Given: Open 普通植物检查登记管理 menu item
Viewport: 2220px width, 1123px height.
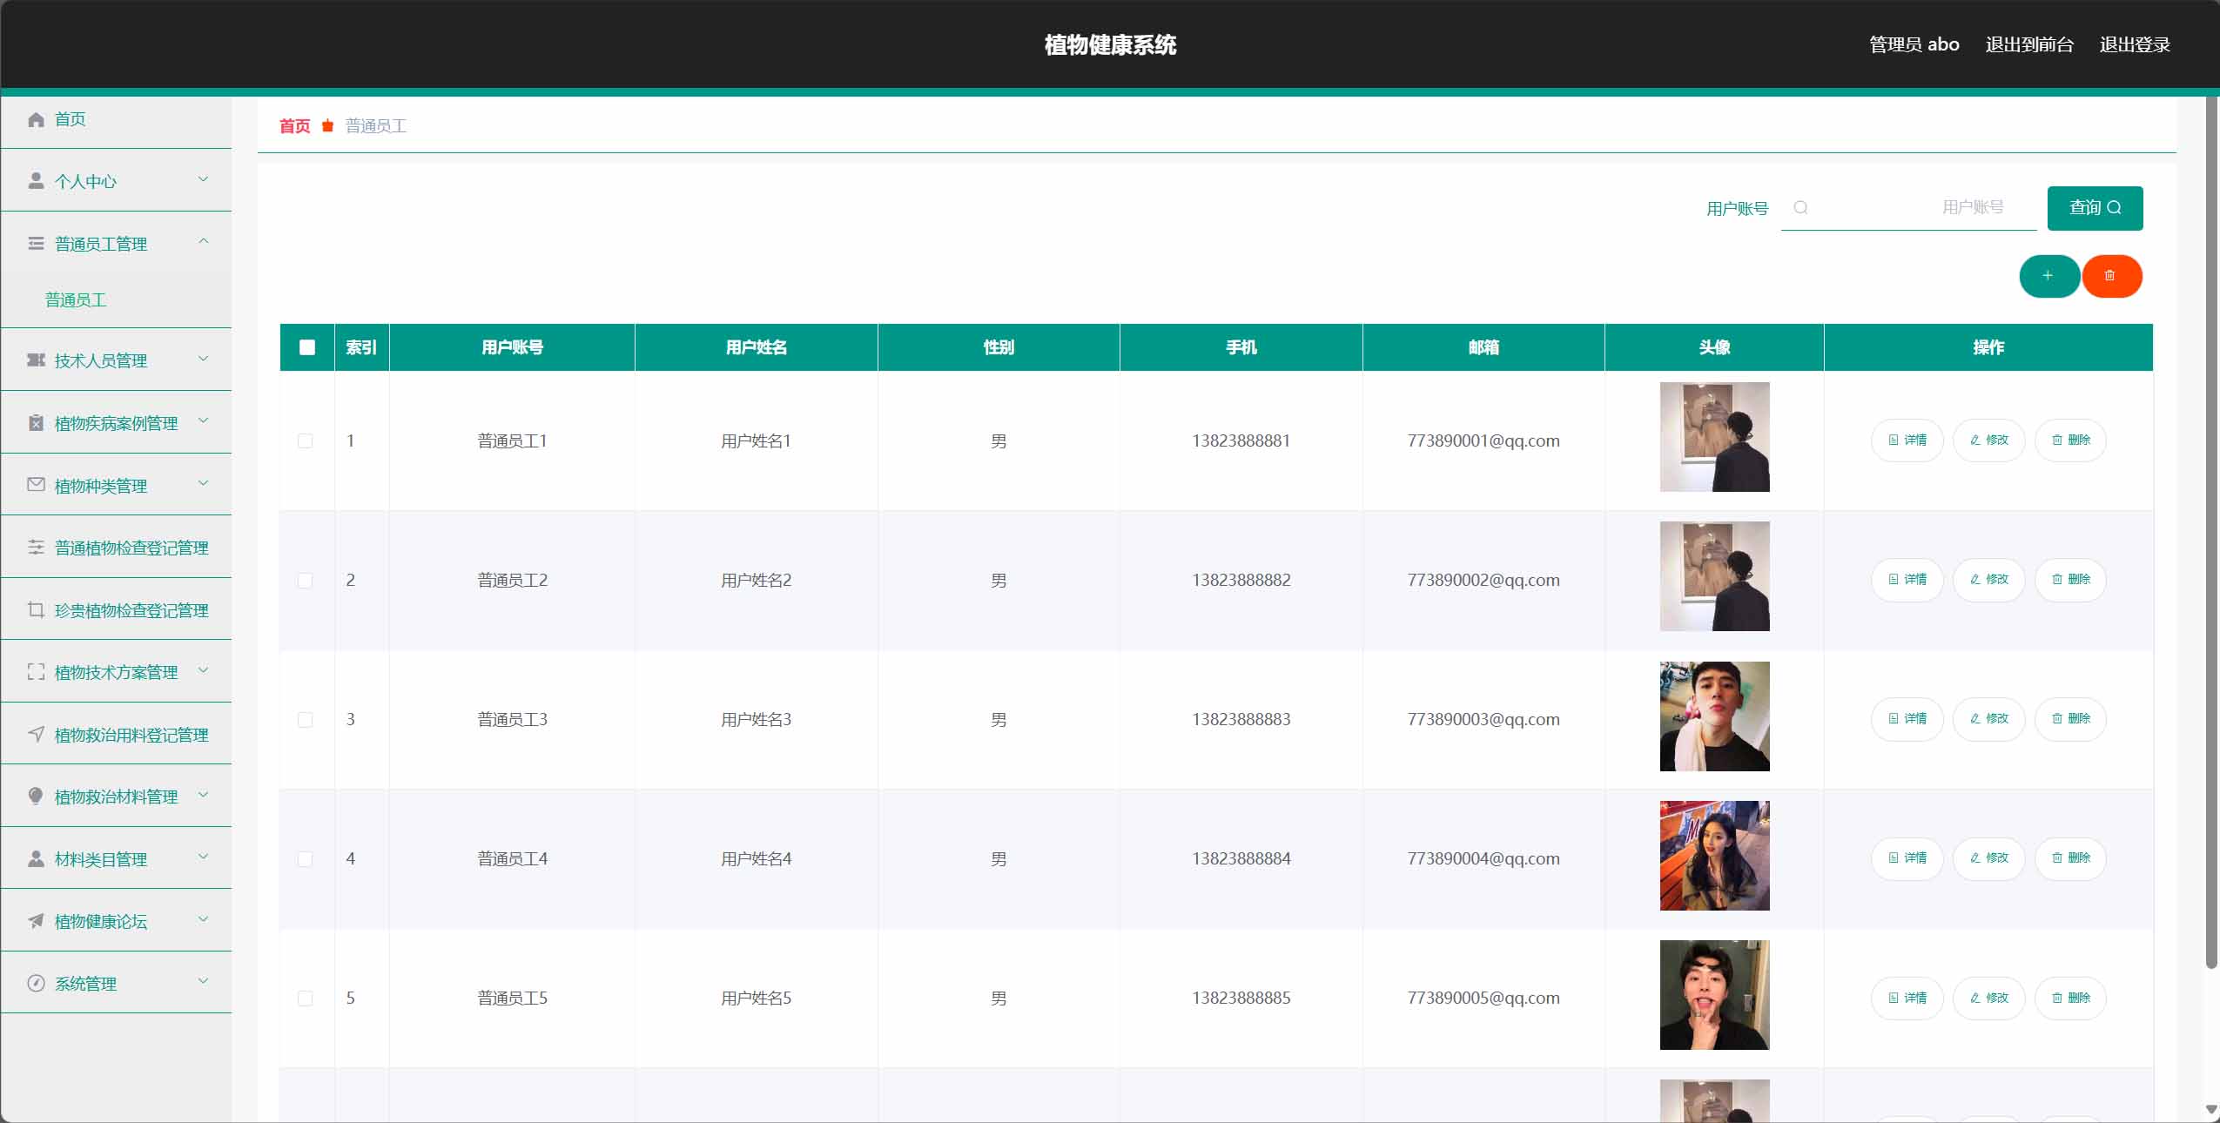Looking at the screenshot, I should [116, 548].
